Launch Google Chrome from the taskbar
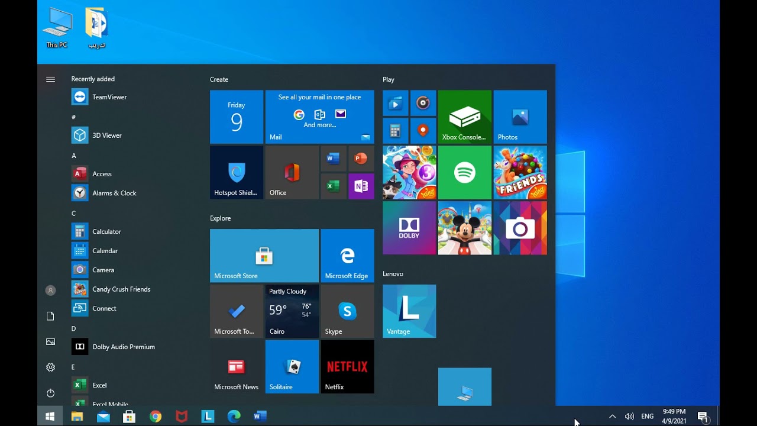Screen dimensions: 757x426 pyautogui.click(x=156, y=417)
